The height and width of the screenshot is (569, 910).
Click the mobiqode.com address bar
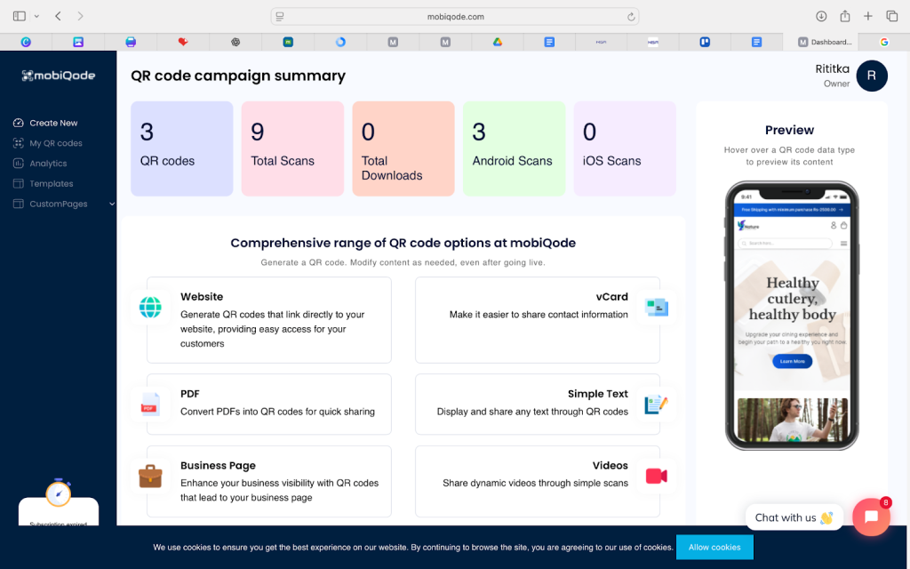coord(455,16)
